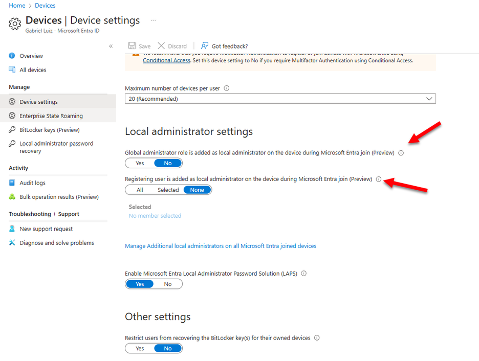479x361 pixels.
Task: Click the 'Manage' section label
Action: 19,87
